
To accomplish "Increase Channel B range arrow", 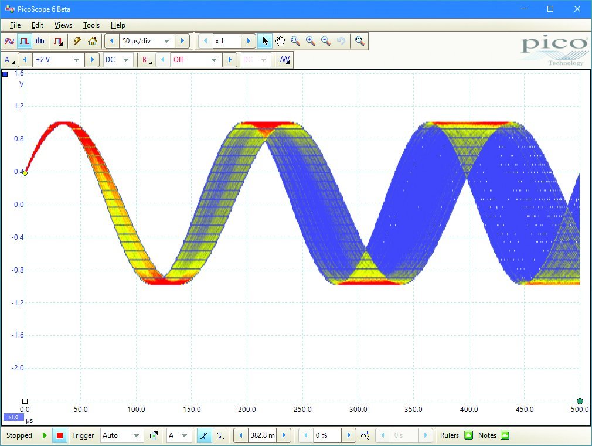I will 230,60.
